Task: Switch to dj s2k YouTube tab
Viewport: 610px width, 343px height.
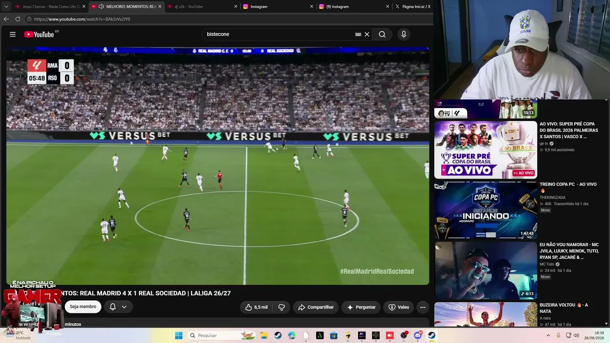Action: (203, 7)
